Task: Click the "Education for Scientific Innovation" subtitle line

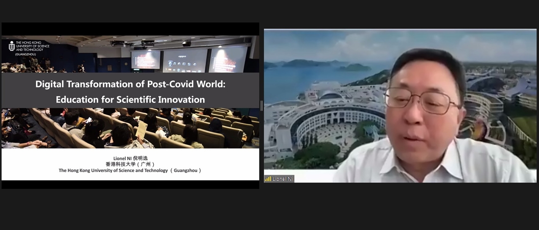Action: [130, 100]
